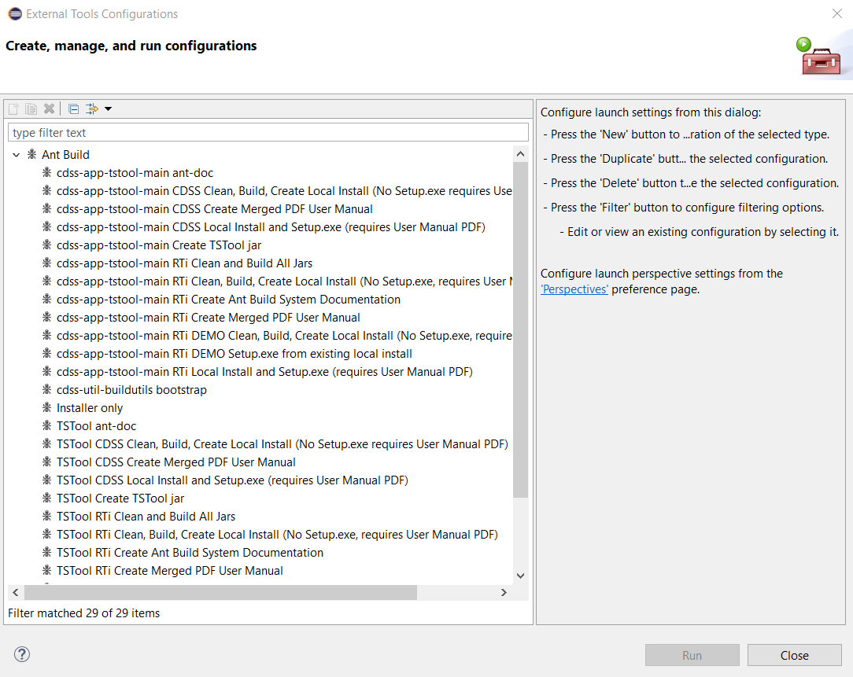
Task: Open the 'Perspectives' preference page link
Action: (x=574, y=289)
